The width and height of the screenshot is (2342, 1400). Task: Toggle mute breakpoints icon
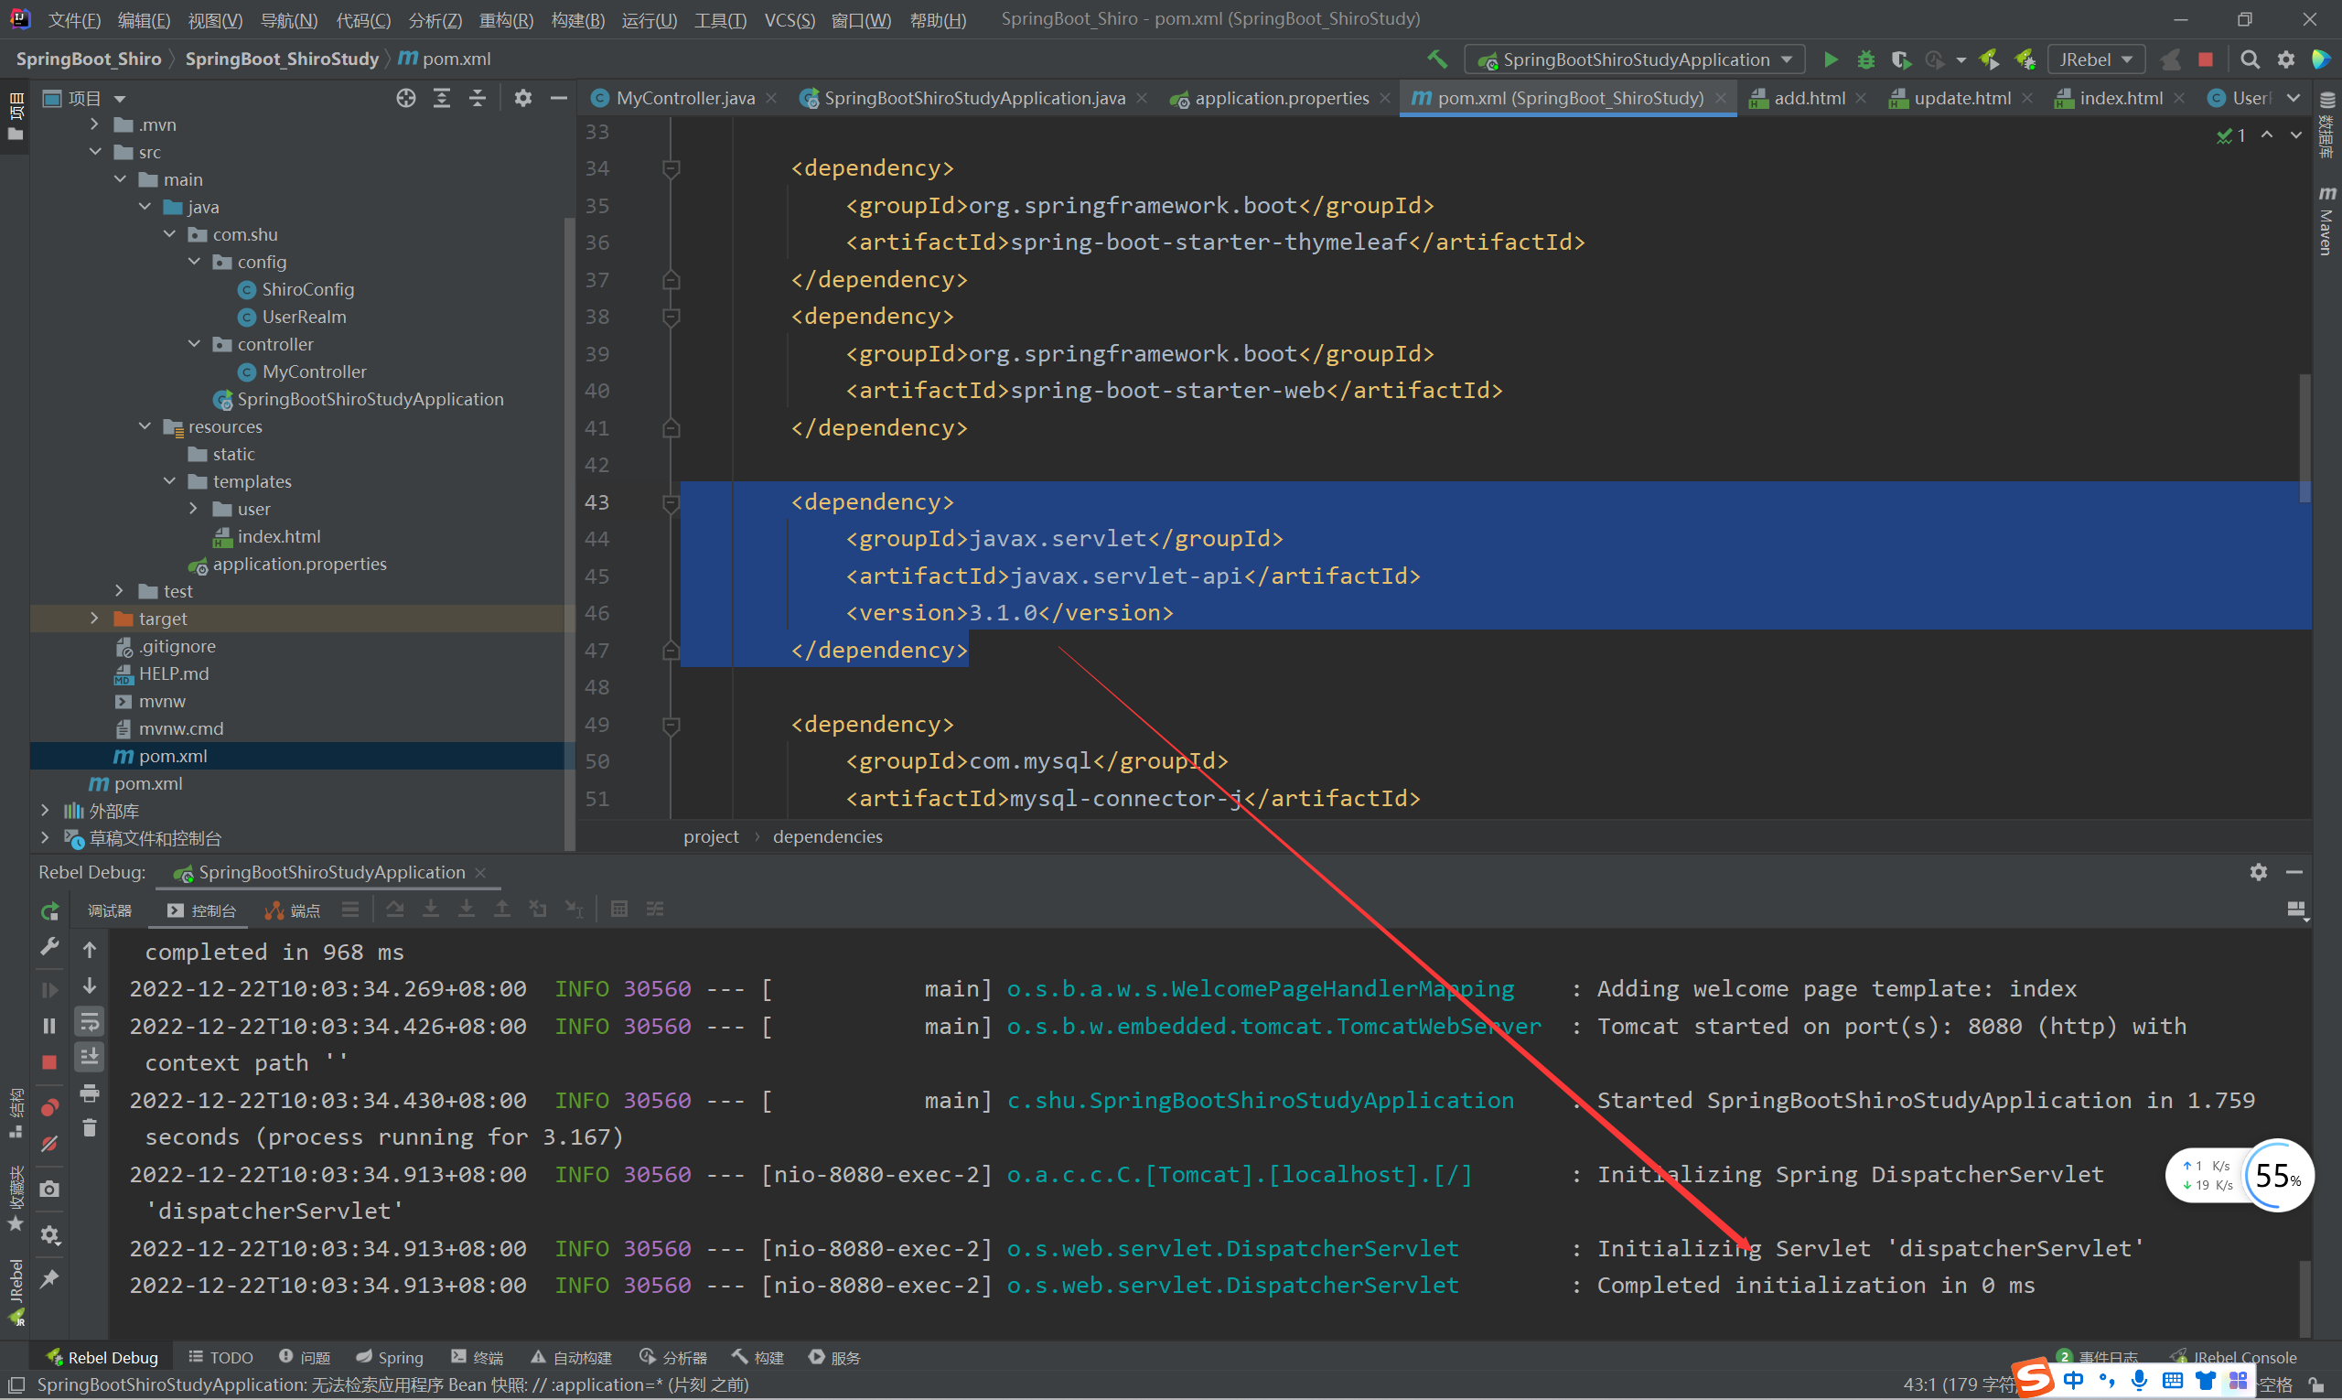pyautogui.click(x=50, y=1144)
